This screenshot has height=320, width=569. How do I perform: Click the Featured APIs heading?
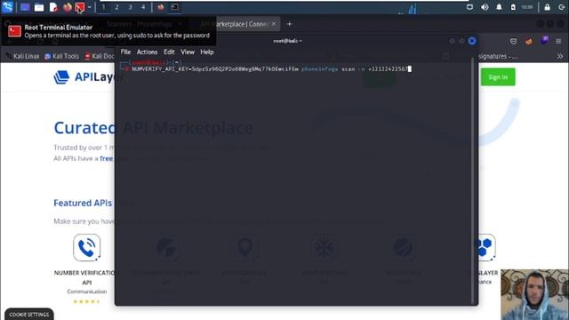[83, 203]
